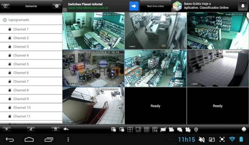249x145 pixels.
Task: Select the four-split grid layout icon
Action: click(x=130, y=129)
